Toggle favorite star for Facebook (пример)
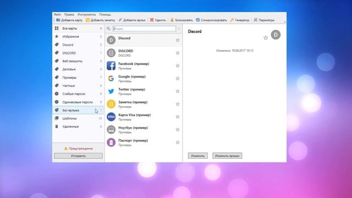 tap(178, 65)
